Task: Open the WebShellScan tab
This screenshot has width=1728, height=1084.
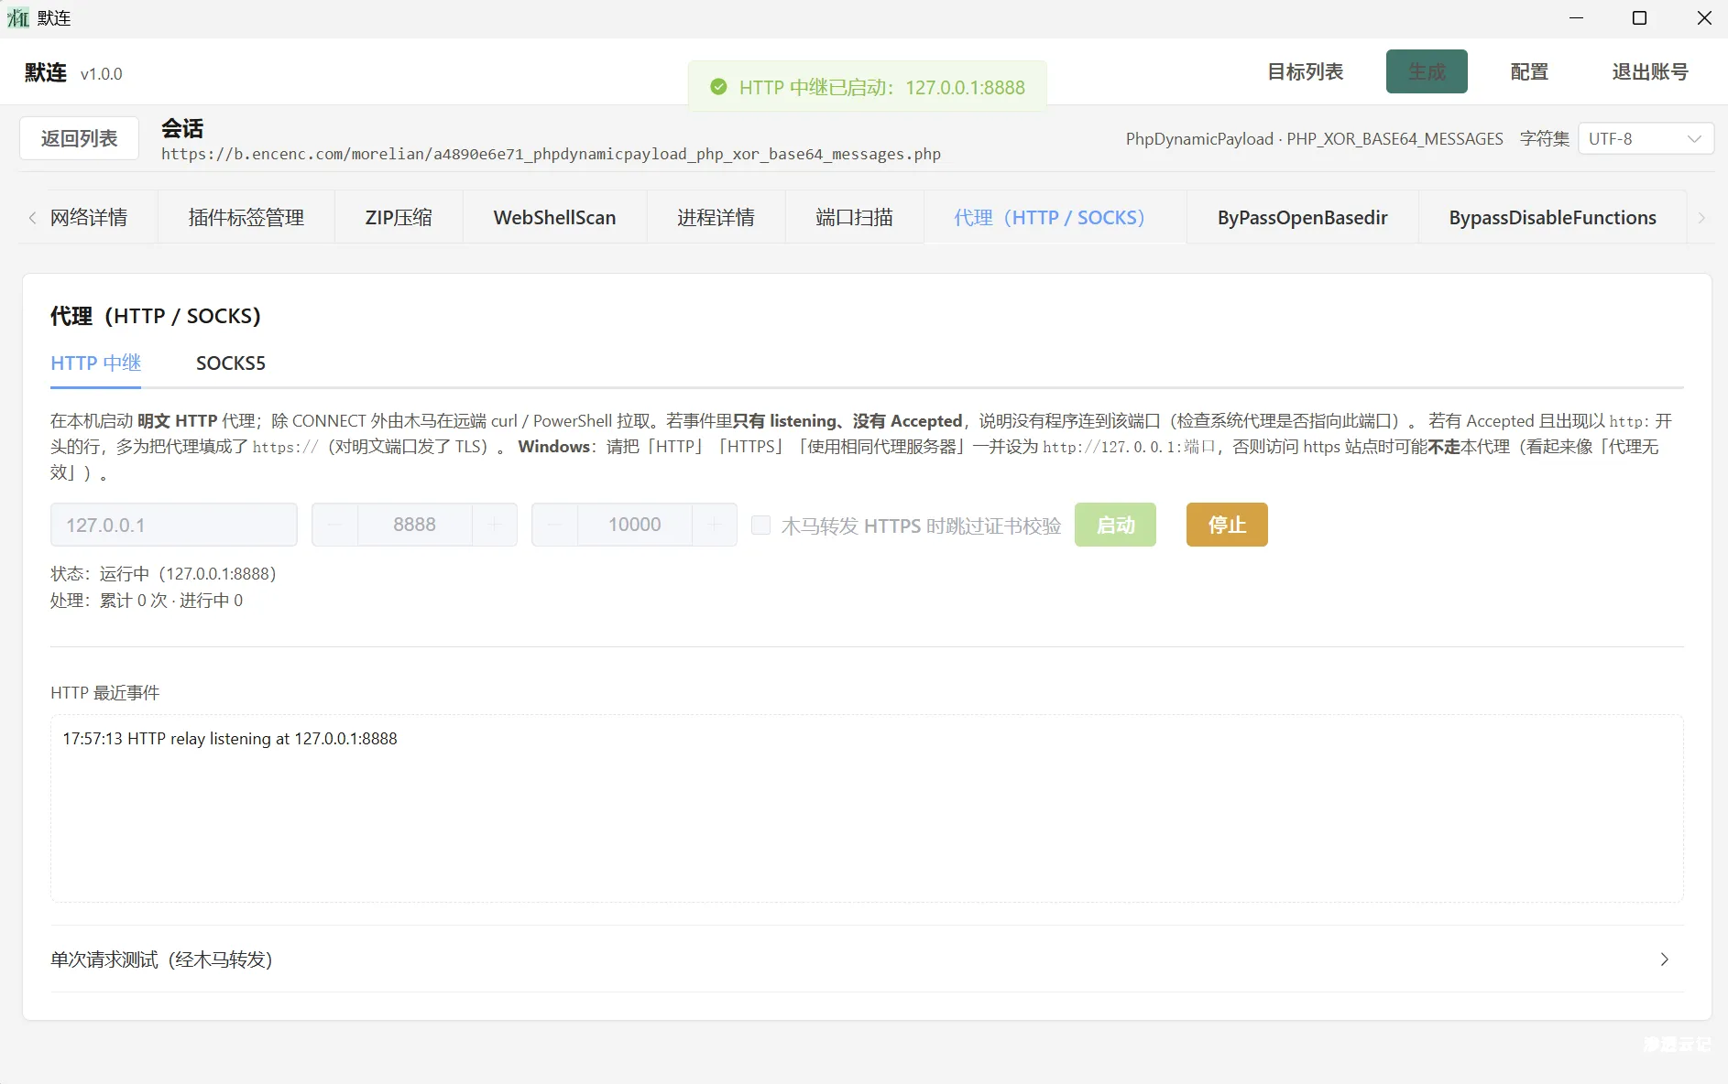Action: pyautogui.click(x=554, y=217)
